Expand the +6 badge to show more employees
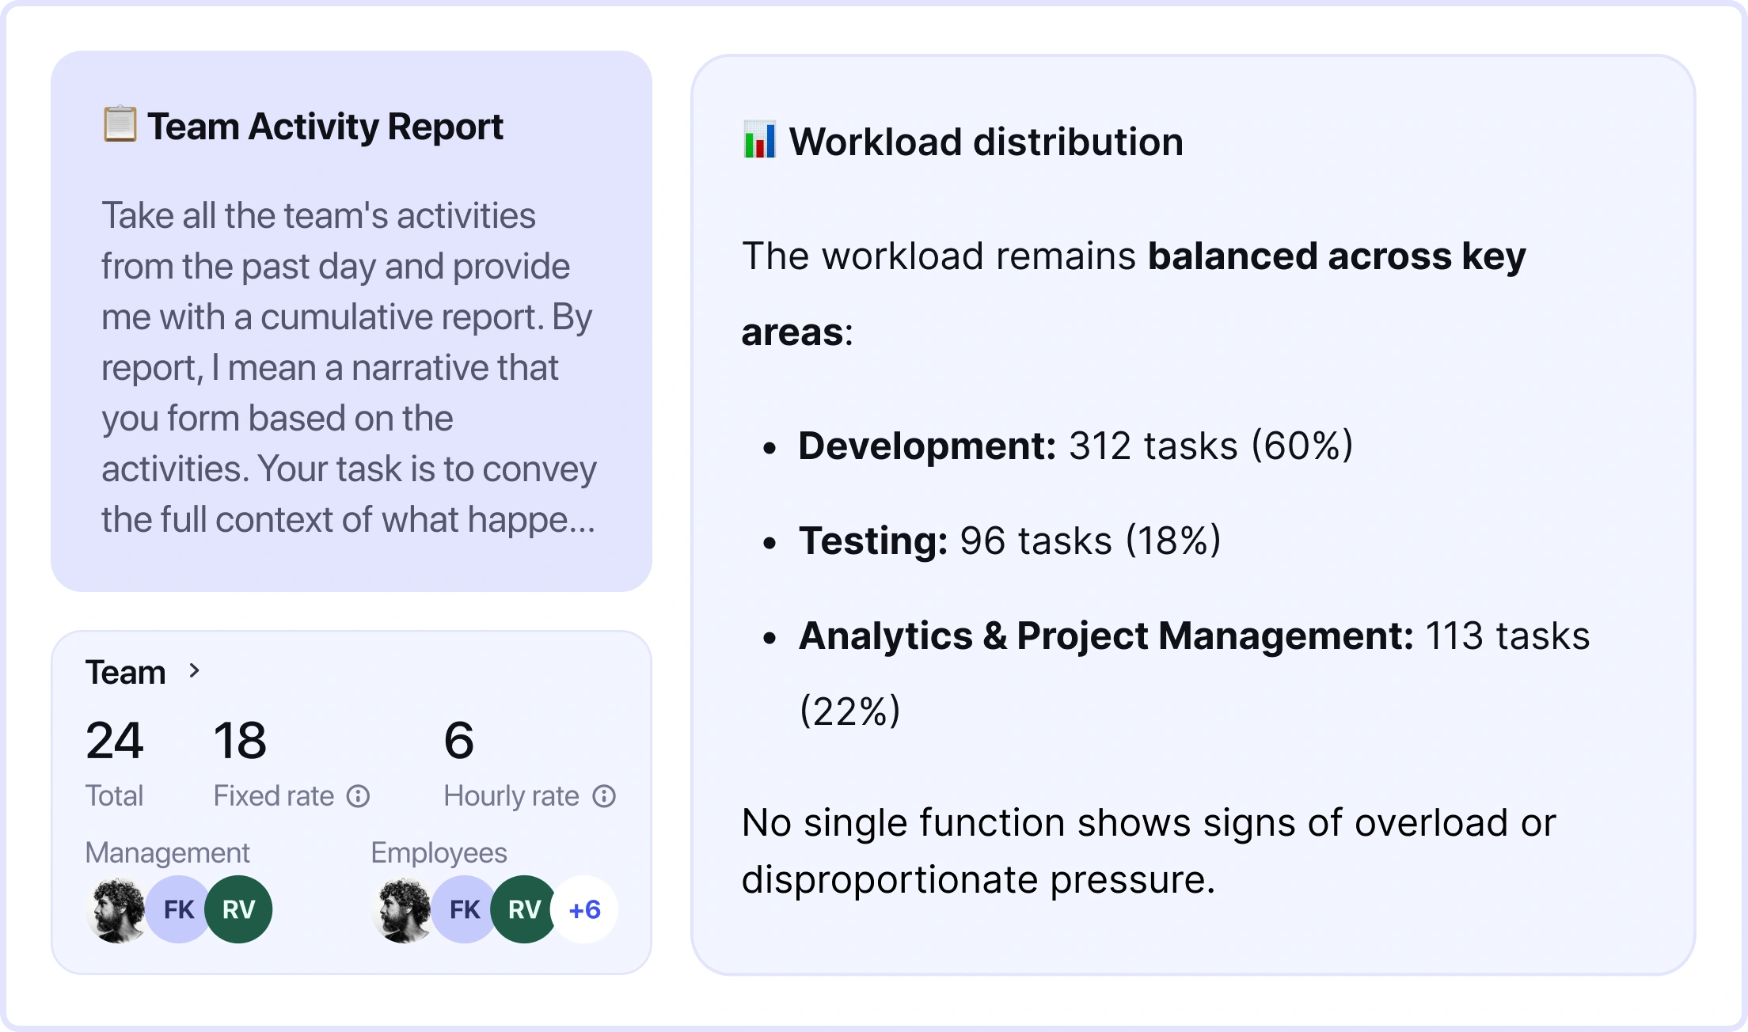The height and width of the screenshot is (1032, 1748). tap(583, 909)
